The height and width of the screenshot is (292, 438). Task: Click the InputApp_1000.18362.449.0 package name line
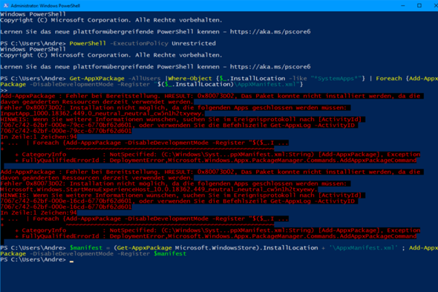pyautogui.click(x=102, y=114)
